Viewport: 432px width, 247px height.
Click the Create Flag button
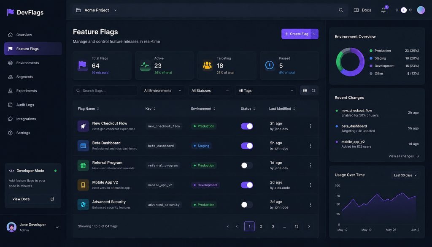point(296,34)
